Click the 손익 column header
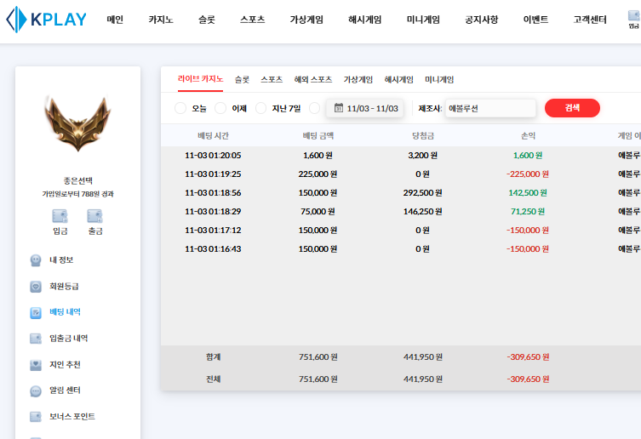The image size is (641, 439). pos(528,136)
